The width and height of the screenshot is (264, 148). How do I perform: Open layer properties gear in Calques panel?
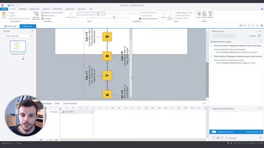coord(261,138)
